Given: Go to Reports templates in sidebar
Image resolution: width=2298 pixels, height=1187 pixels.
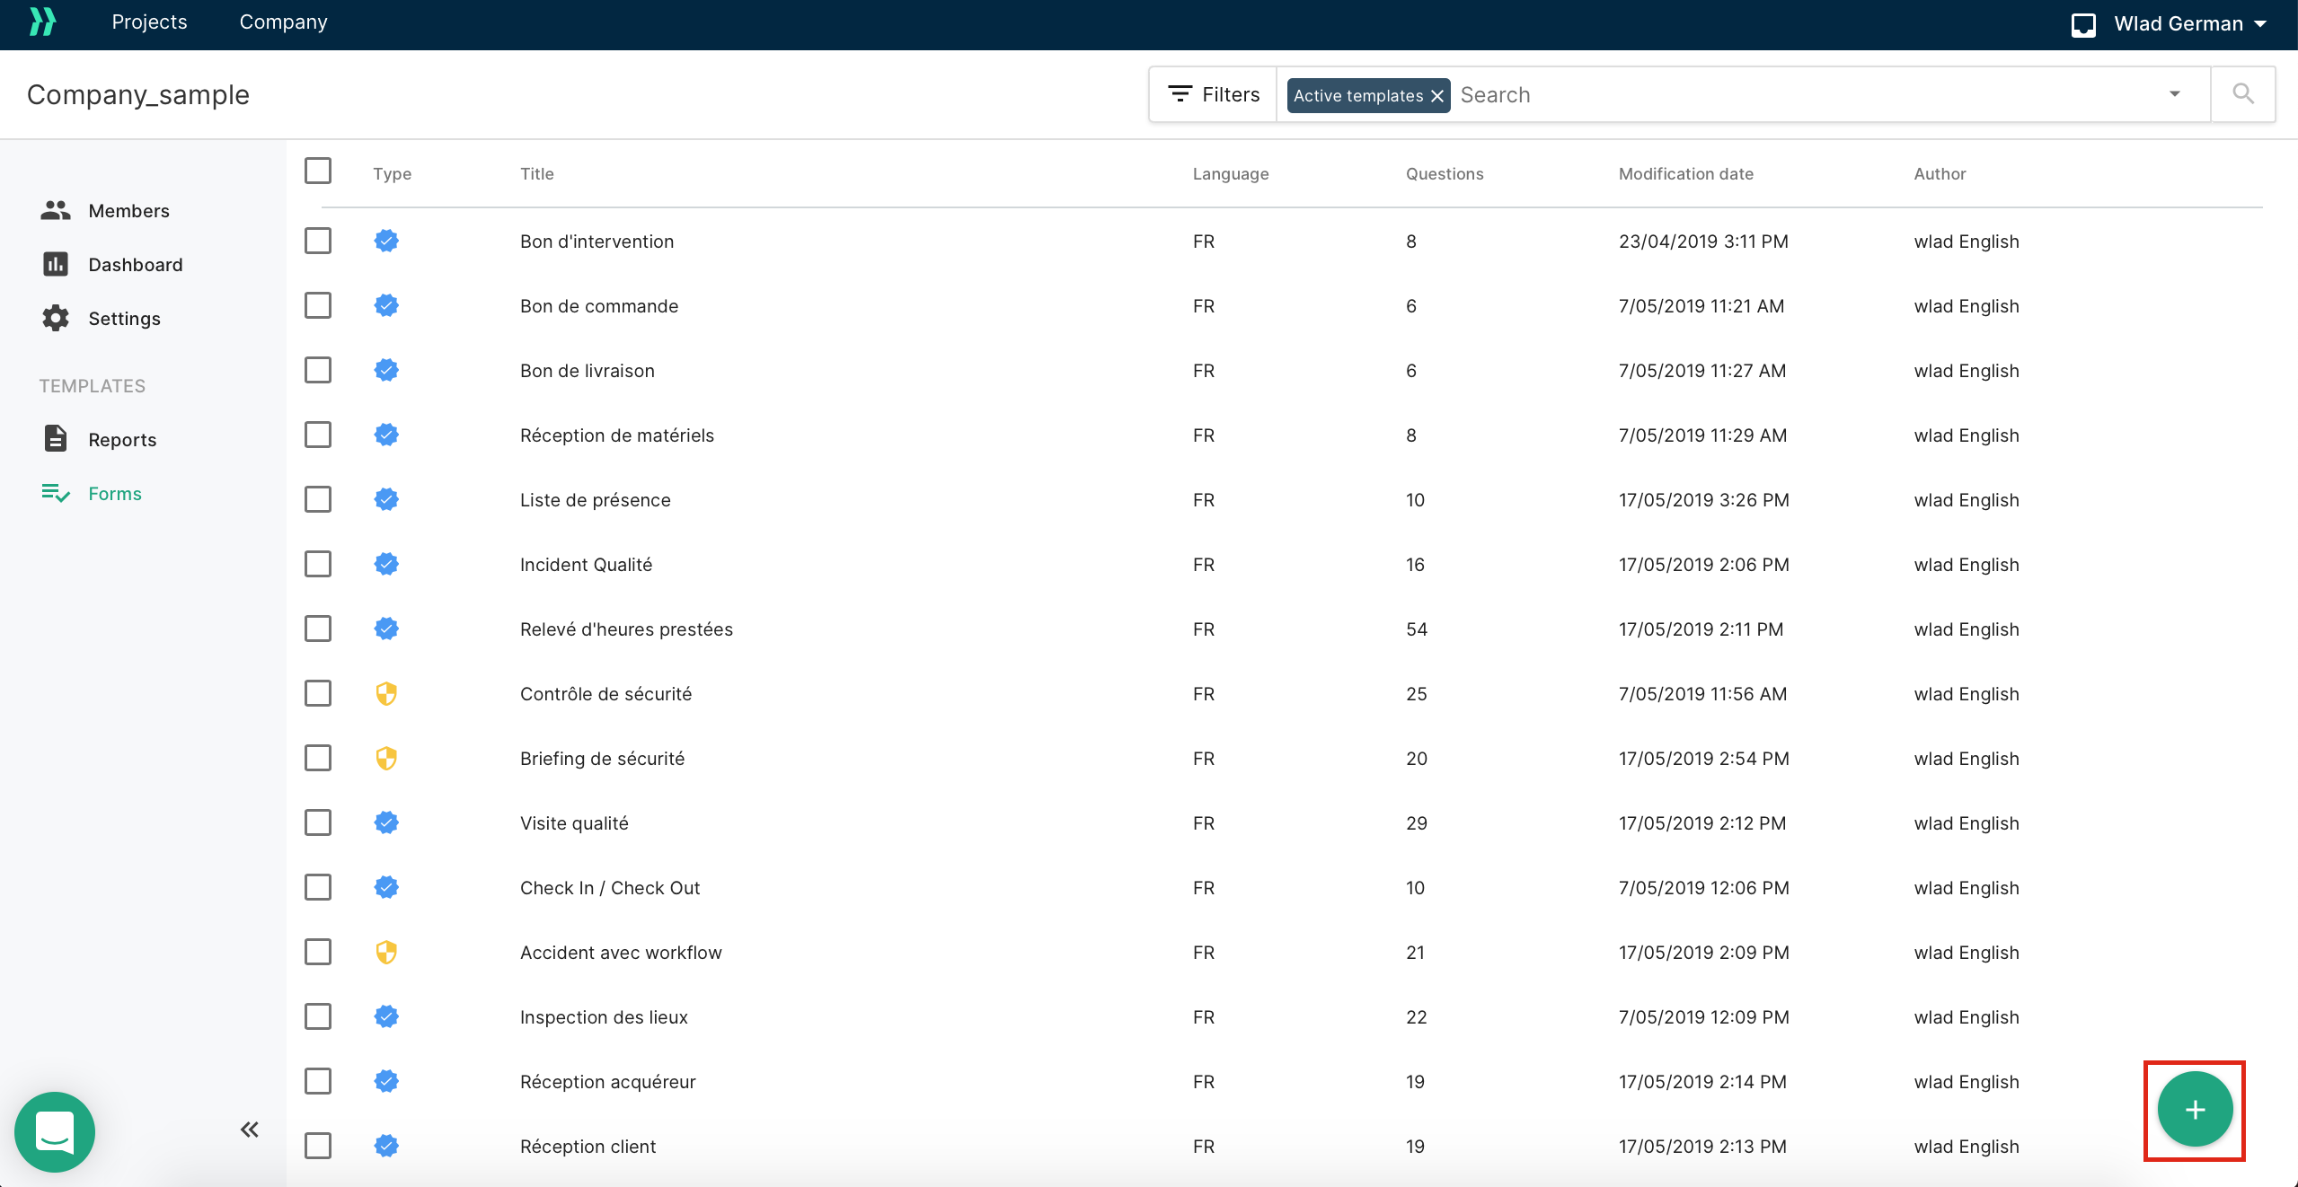Looking at the screenshot, I should pyautogui.click(x=122, y=440).
